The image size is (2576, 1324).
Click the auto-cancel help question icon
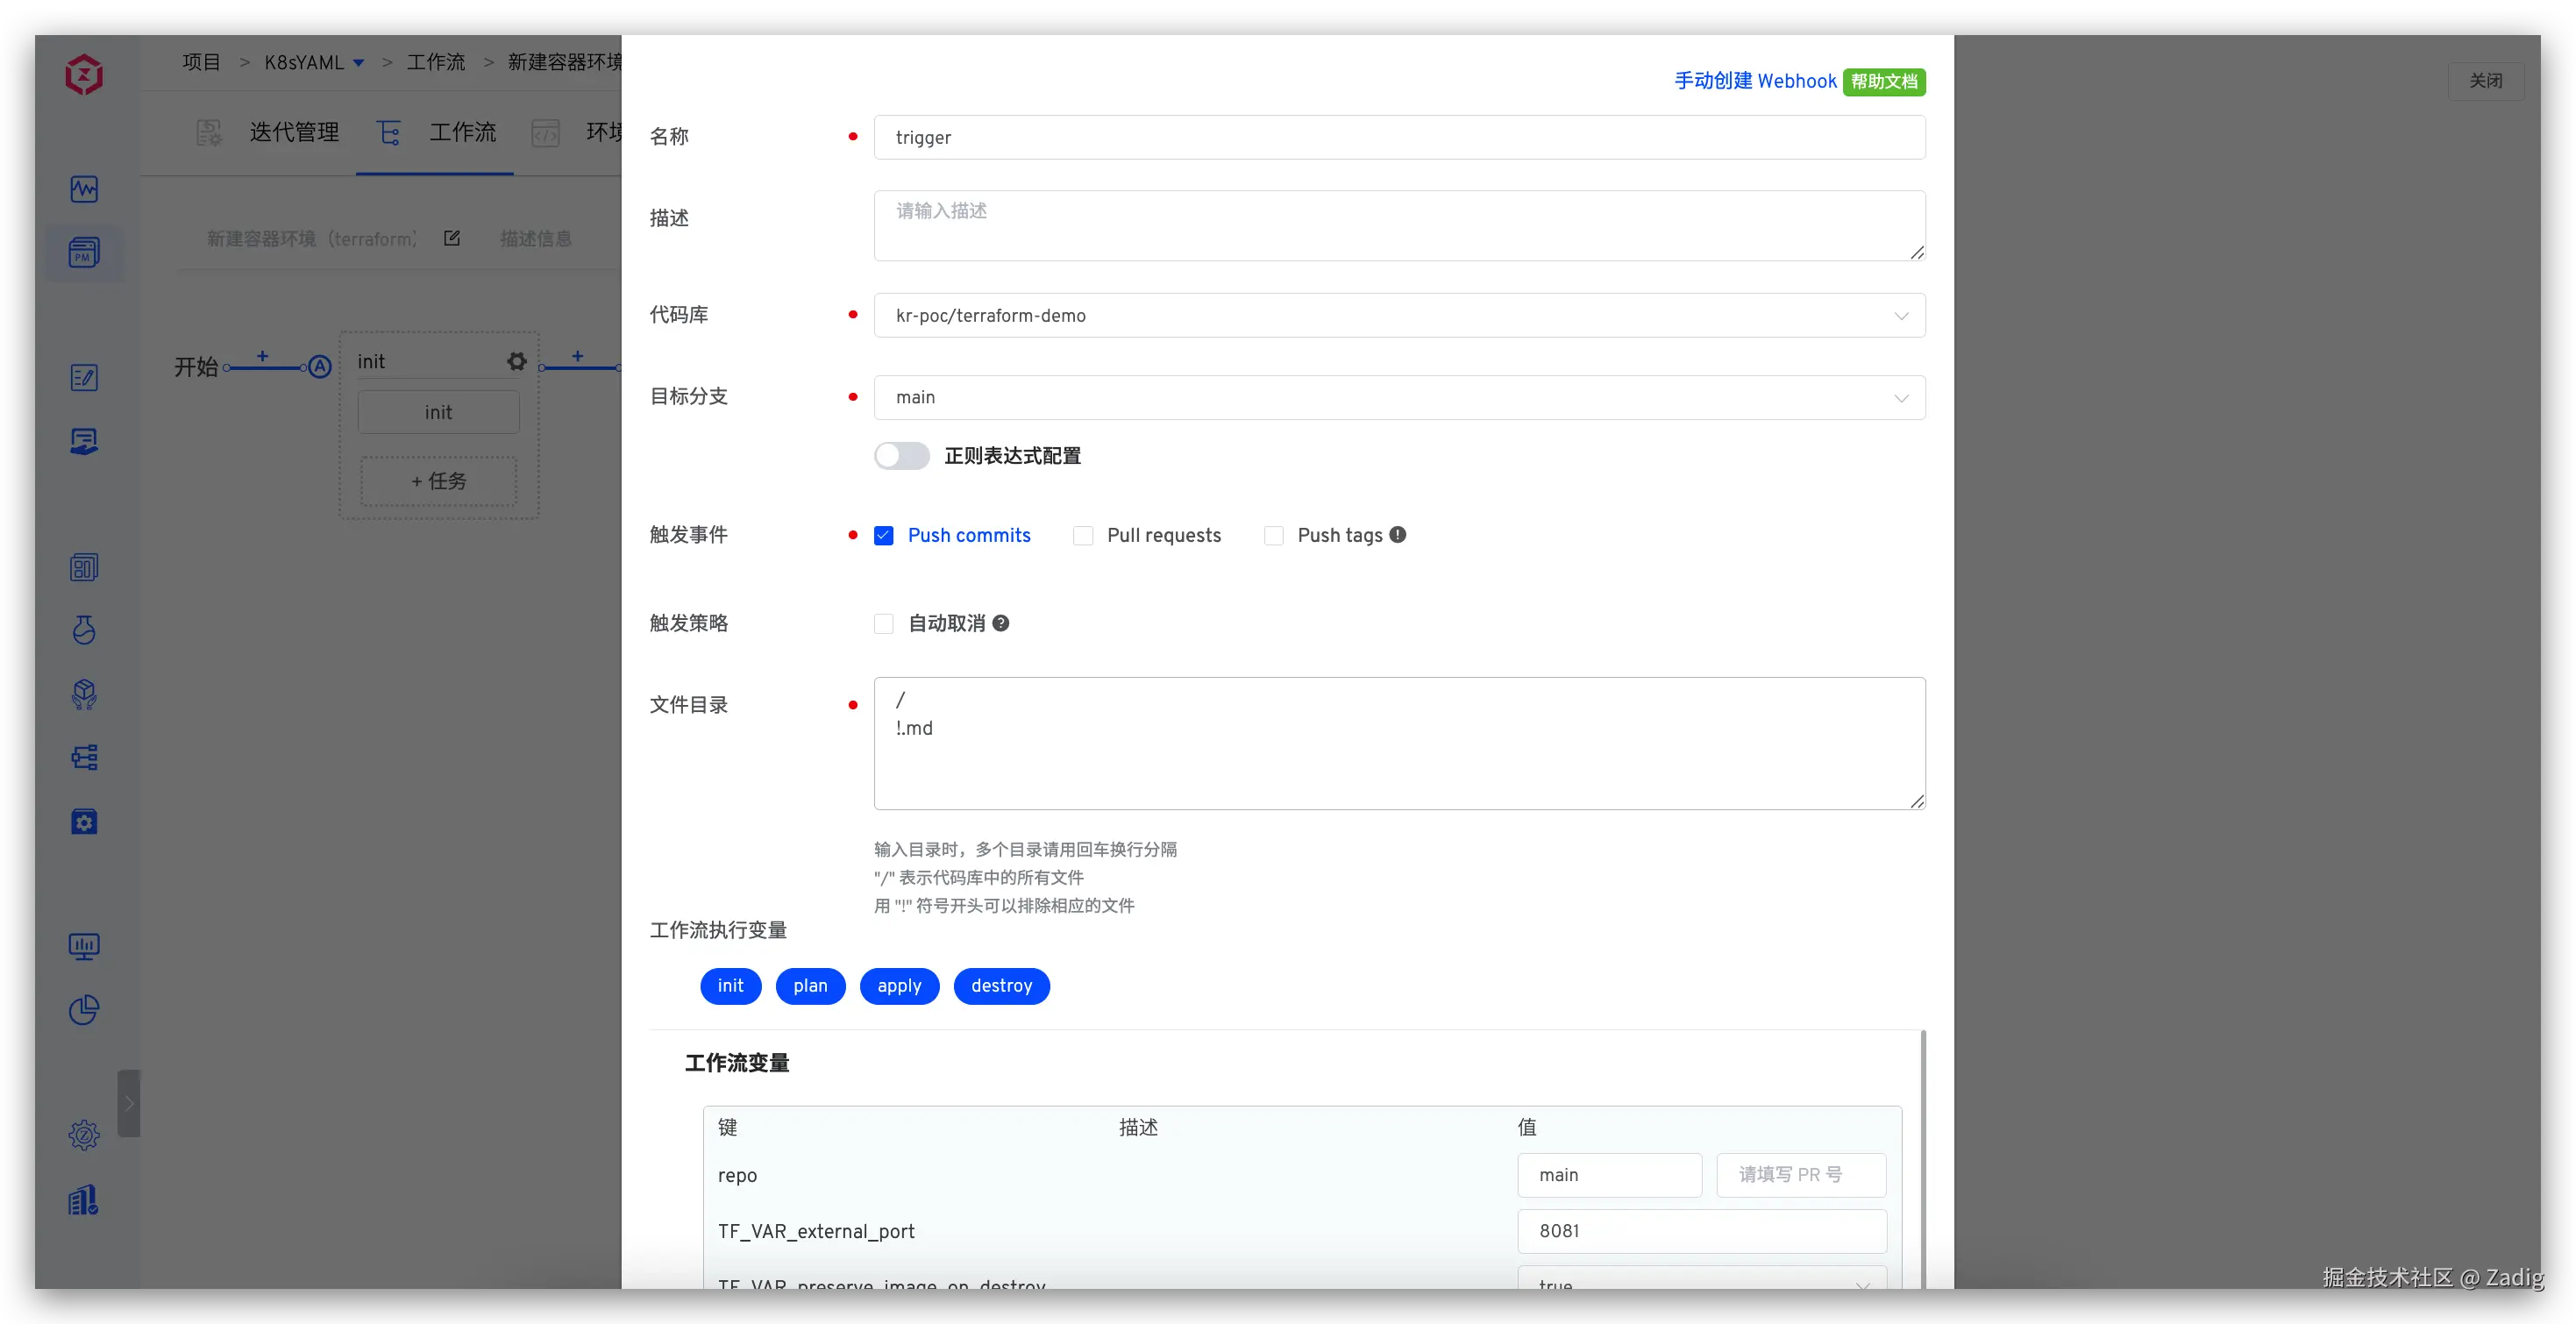tap(1000, 623)
